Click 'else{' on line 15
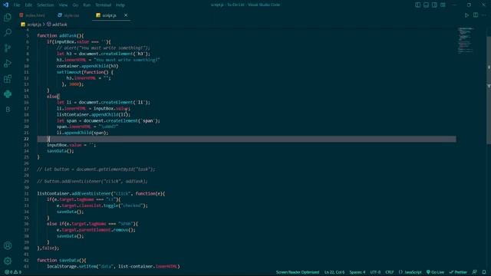491x276 pixels. pos(53,97)
